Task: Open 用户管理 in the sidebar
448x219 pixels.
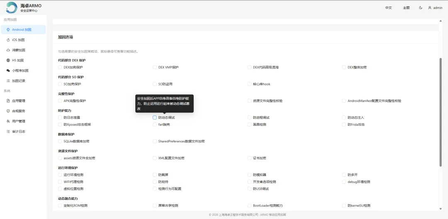Action: pyautogui.click(x=23, y=121)
